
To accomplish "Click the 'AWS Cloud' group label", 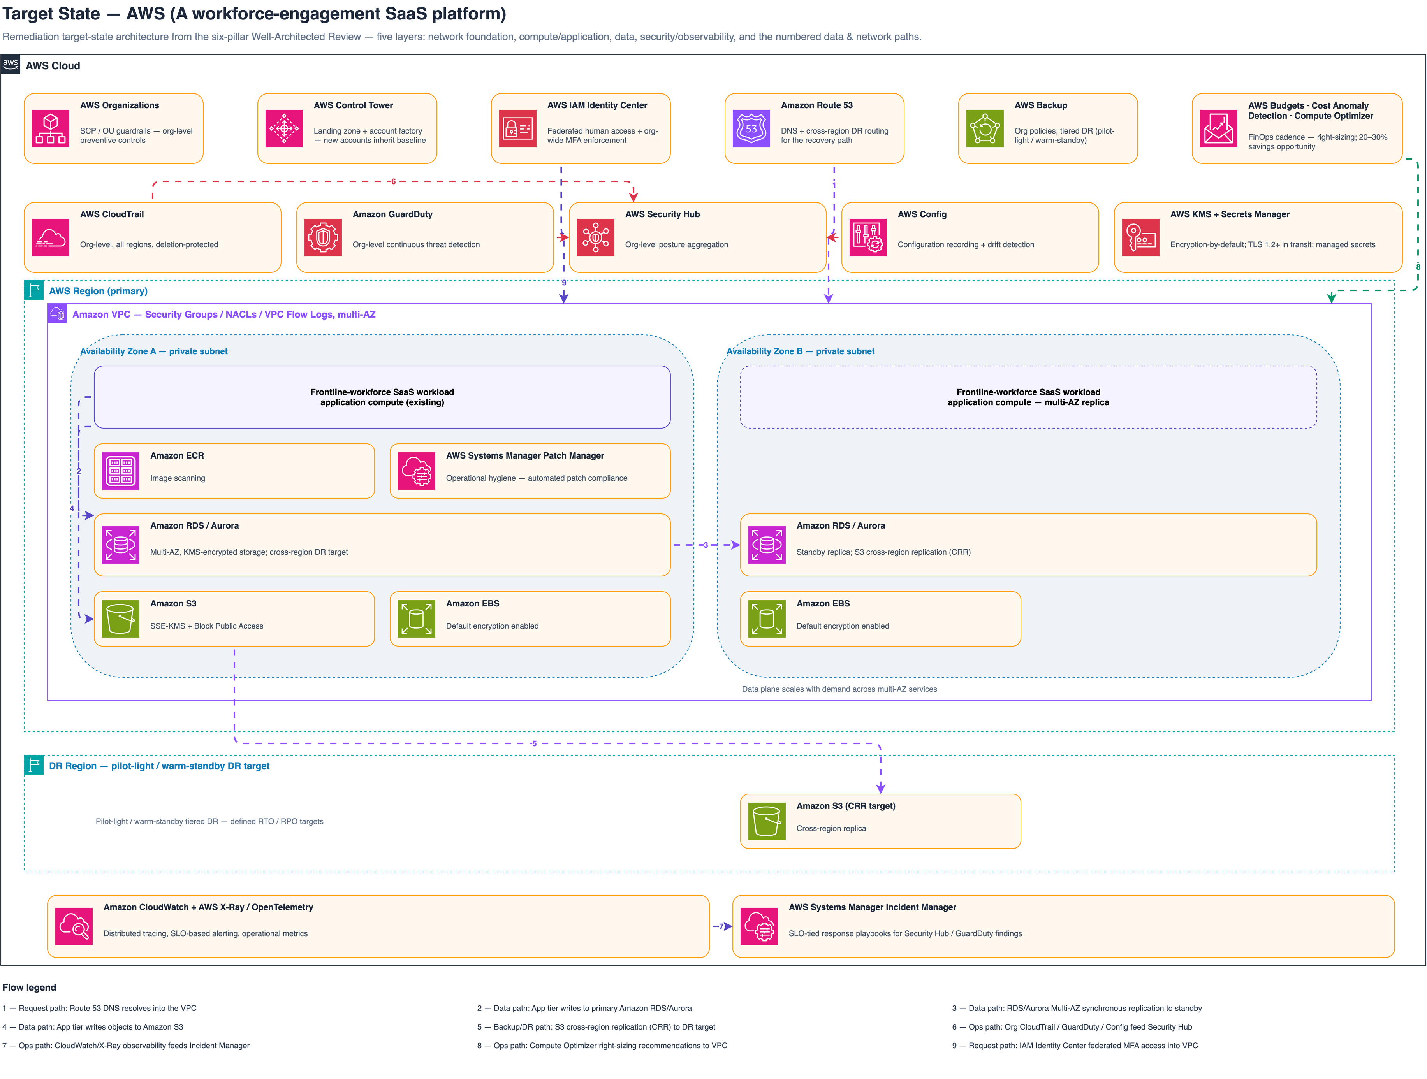I will coord(53,66).
